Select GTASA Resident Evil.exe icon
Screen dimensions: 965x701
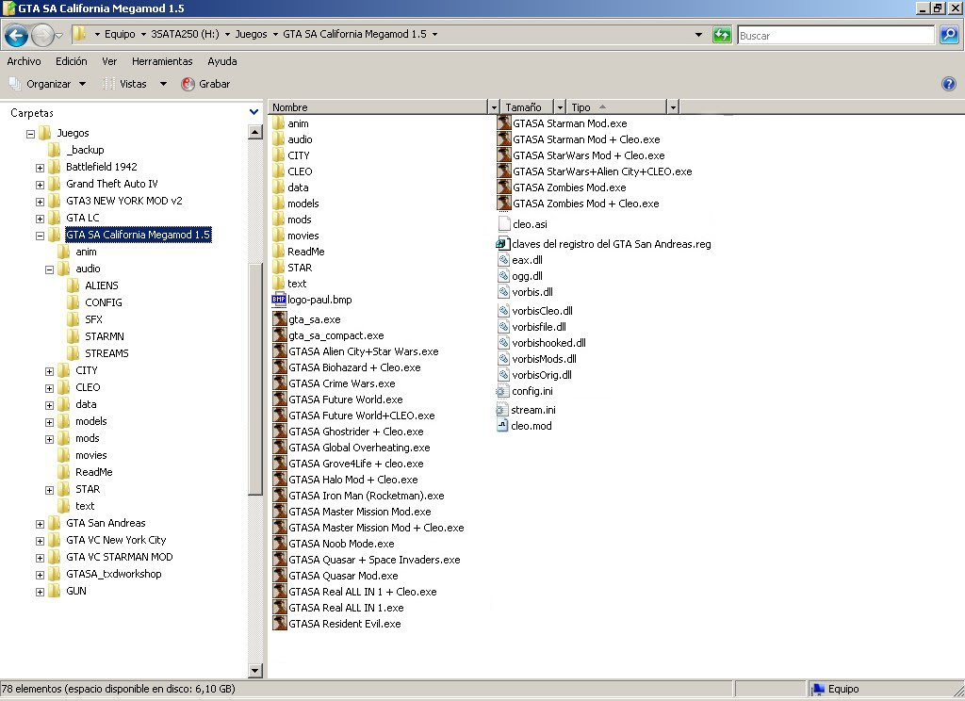coord(280,623)
